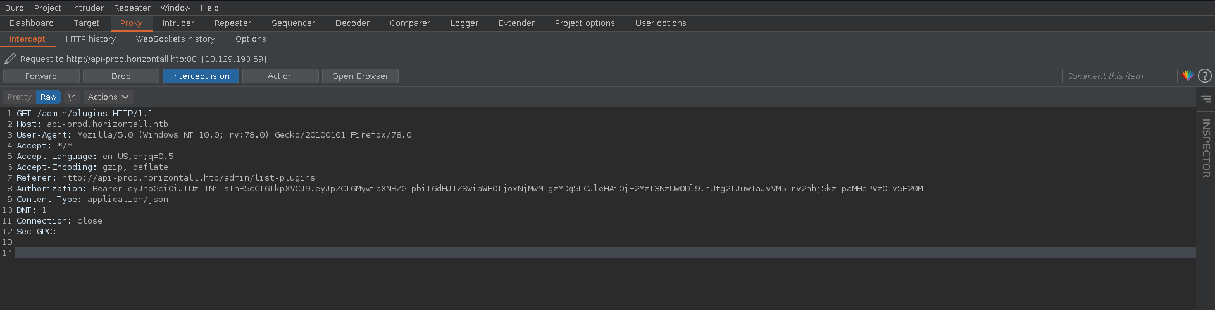Drop the intercepted request
This screenshot has height=310, width=1215.
point(121,76)
